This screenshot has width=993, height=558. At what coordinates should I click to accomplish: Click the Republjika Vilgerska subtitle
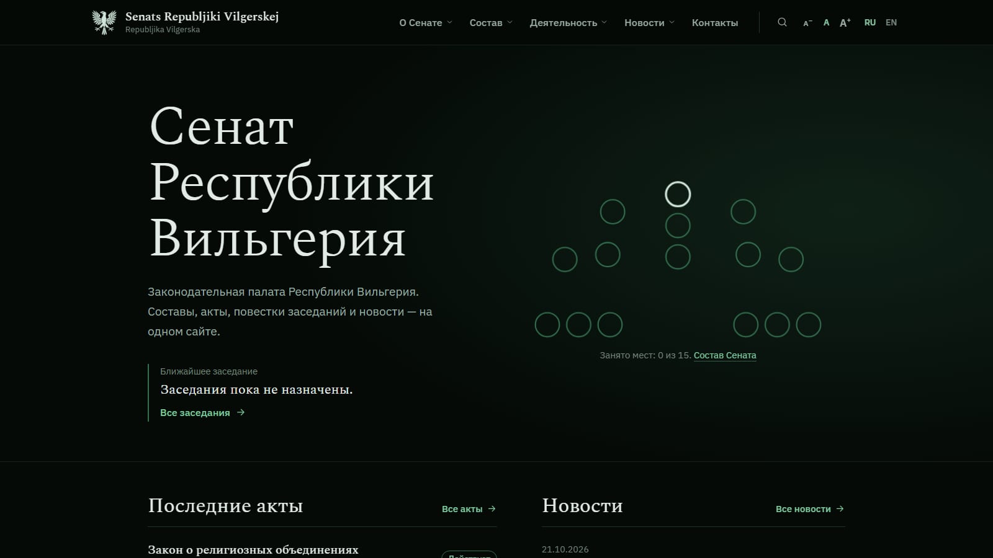pyautogui.click(x=163, y=30)
